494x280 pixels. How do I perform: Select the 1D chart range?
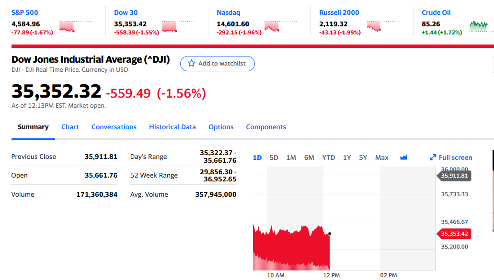(257, 157)
